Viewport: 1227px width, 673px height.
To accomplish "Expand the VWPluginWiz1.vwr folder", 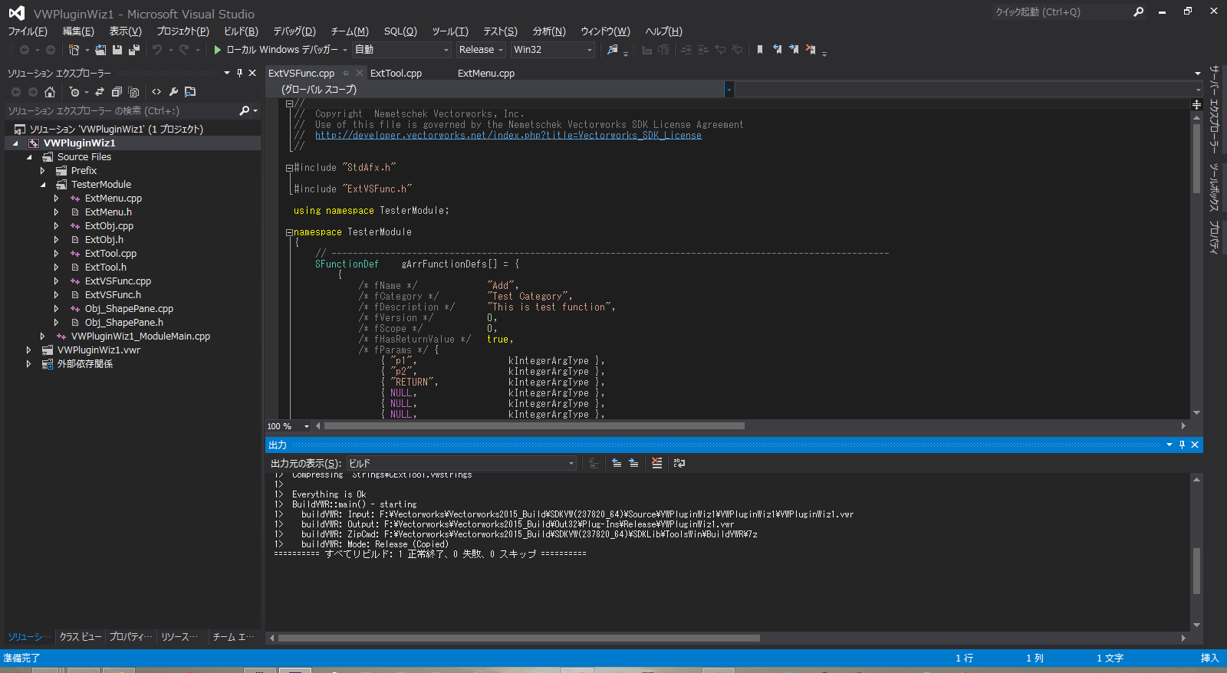I will pos(29,350).
